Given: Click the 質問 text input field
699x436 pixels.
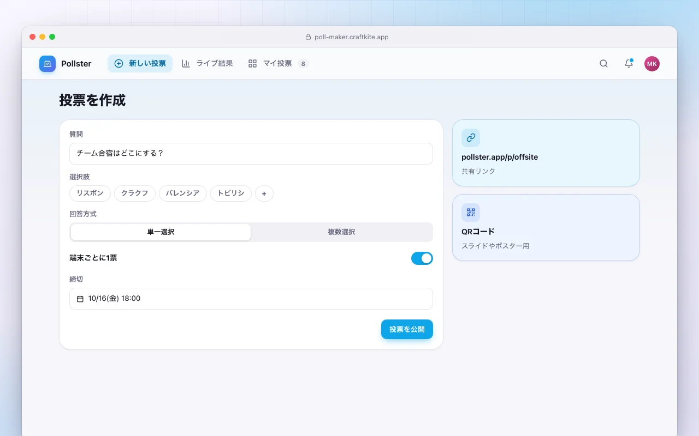Looking at the screenshot, I should click(251, 154).
